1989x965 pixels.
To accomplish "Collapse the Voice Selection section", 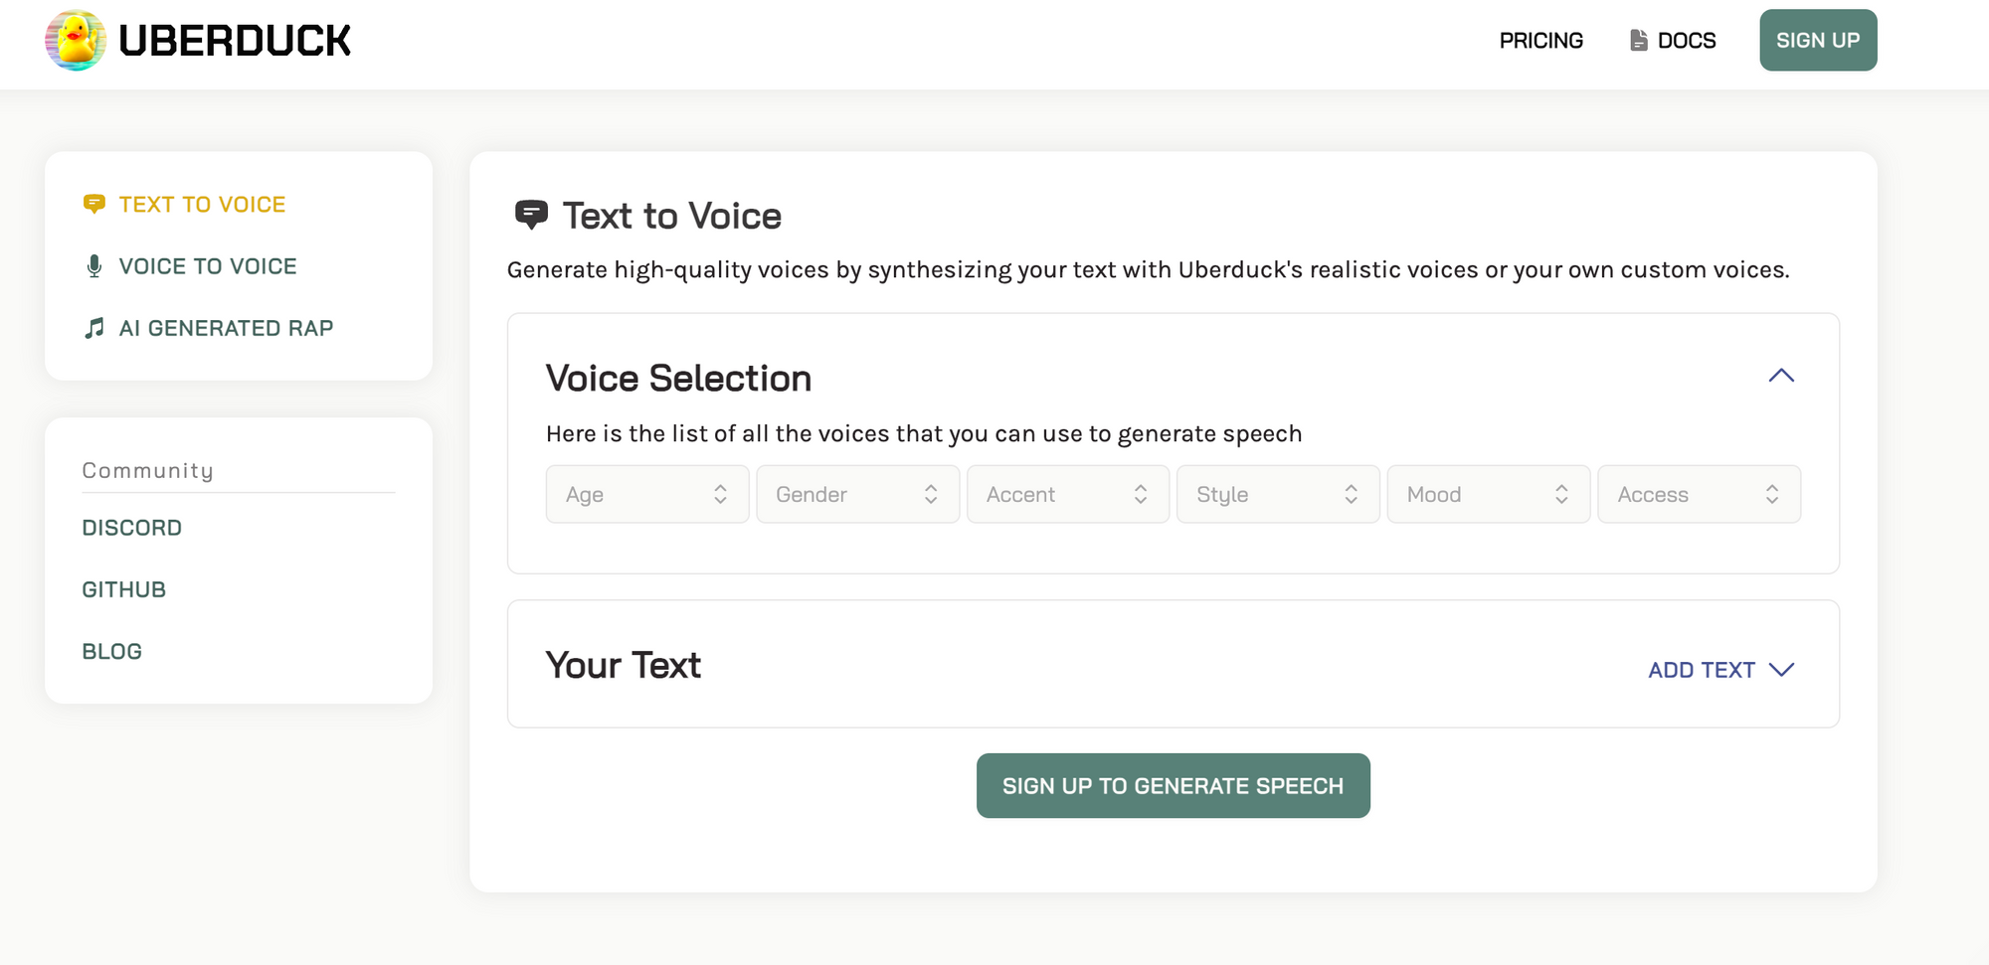I will [x=1780, y=376].
